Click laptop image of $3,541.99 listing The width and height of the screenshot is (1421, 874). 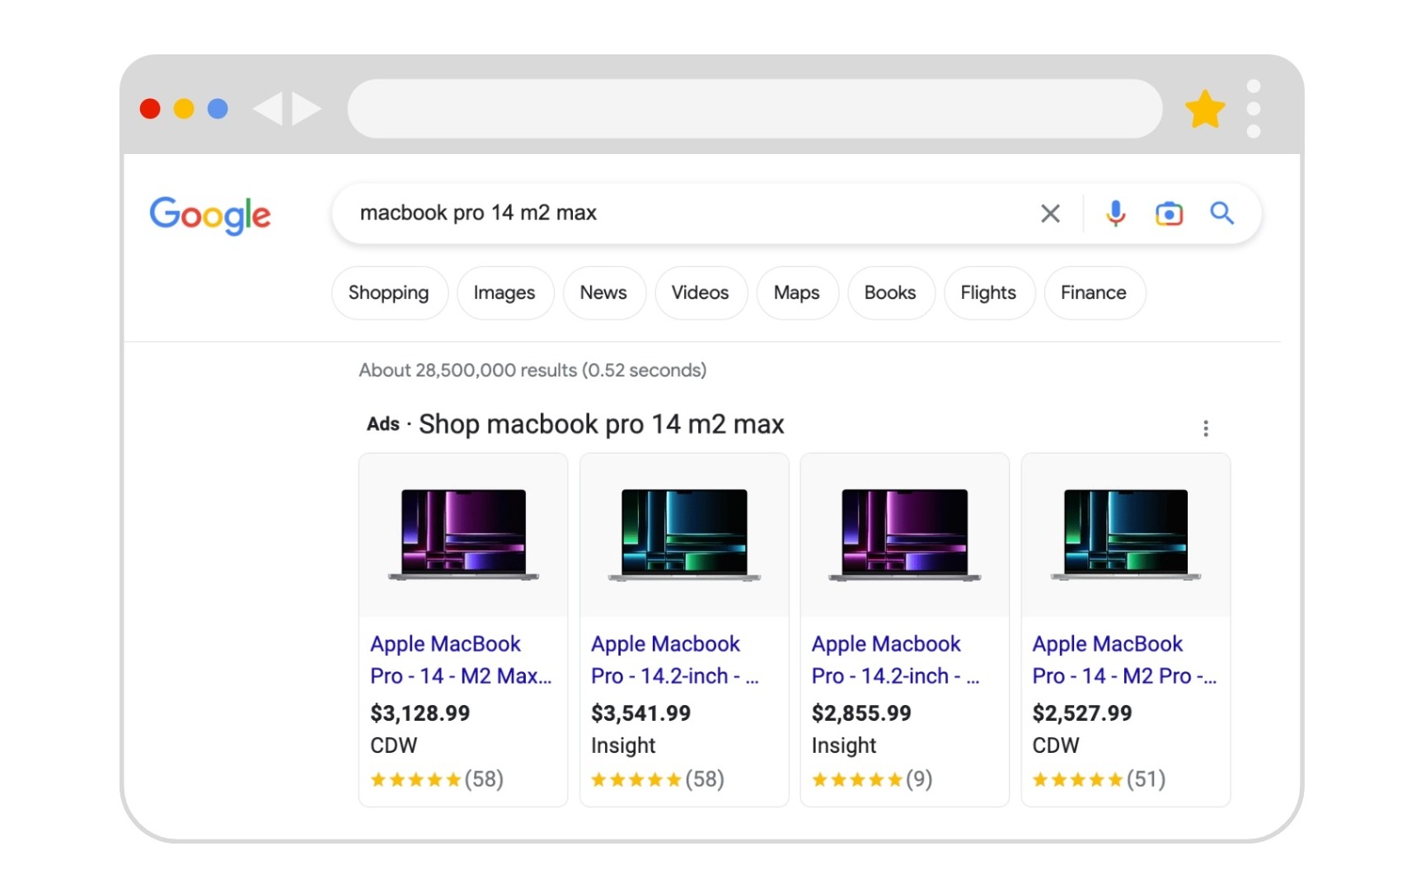click(684, 535)
